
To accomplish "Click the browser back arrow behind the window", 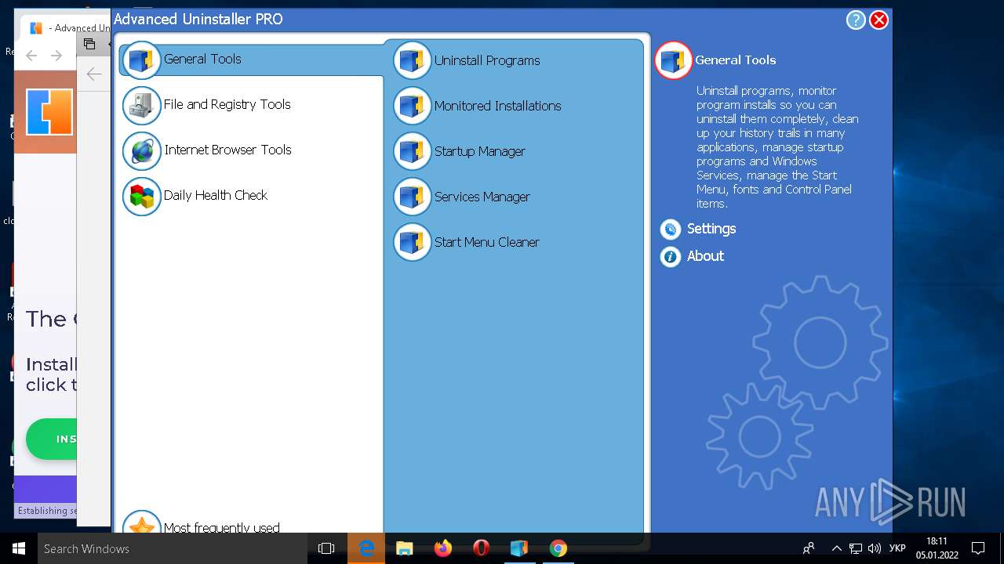I will tap(31, 56).
